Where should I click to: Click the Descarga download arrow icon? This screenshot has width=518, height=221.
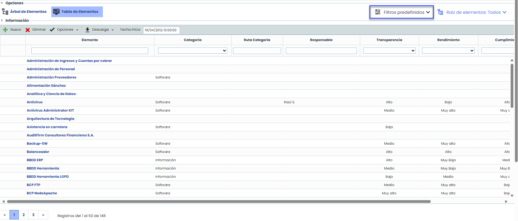pos(88,30)
